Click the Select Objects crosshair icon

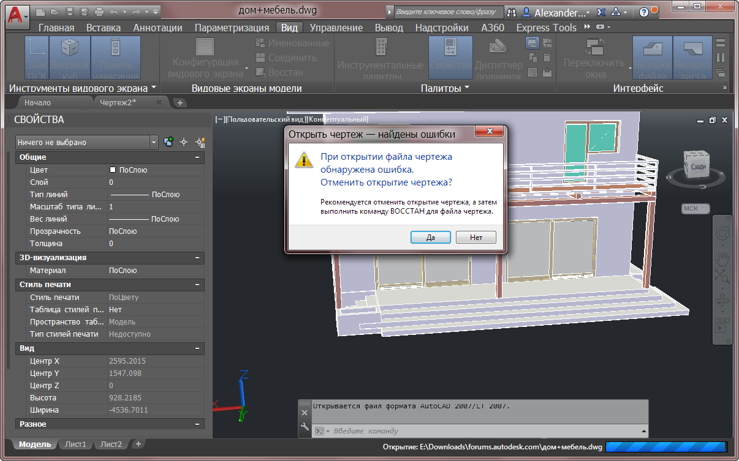[183, 142]
